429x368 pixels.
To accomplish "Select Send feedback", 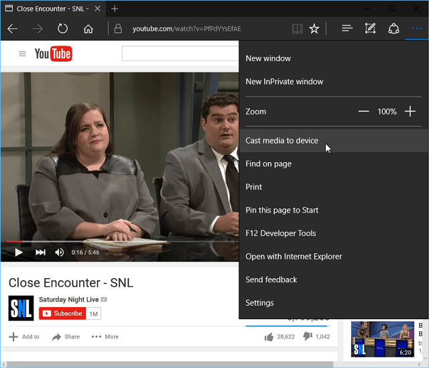I will tap(334, 280).
